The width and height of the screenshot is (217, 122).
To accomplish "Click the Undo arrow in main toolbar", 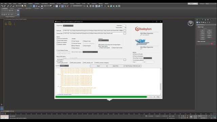I will point(2,6).
